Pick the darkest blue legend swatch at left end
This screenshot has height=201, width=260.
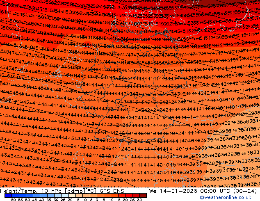[8, 196]
